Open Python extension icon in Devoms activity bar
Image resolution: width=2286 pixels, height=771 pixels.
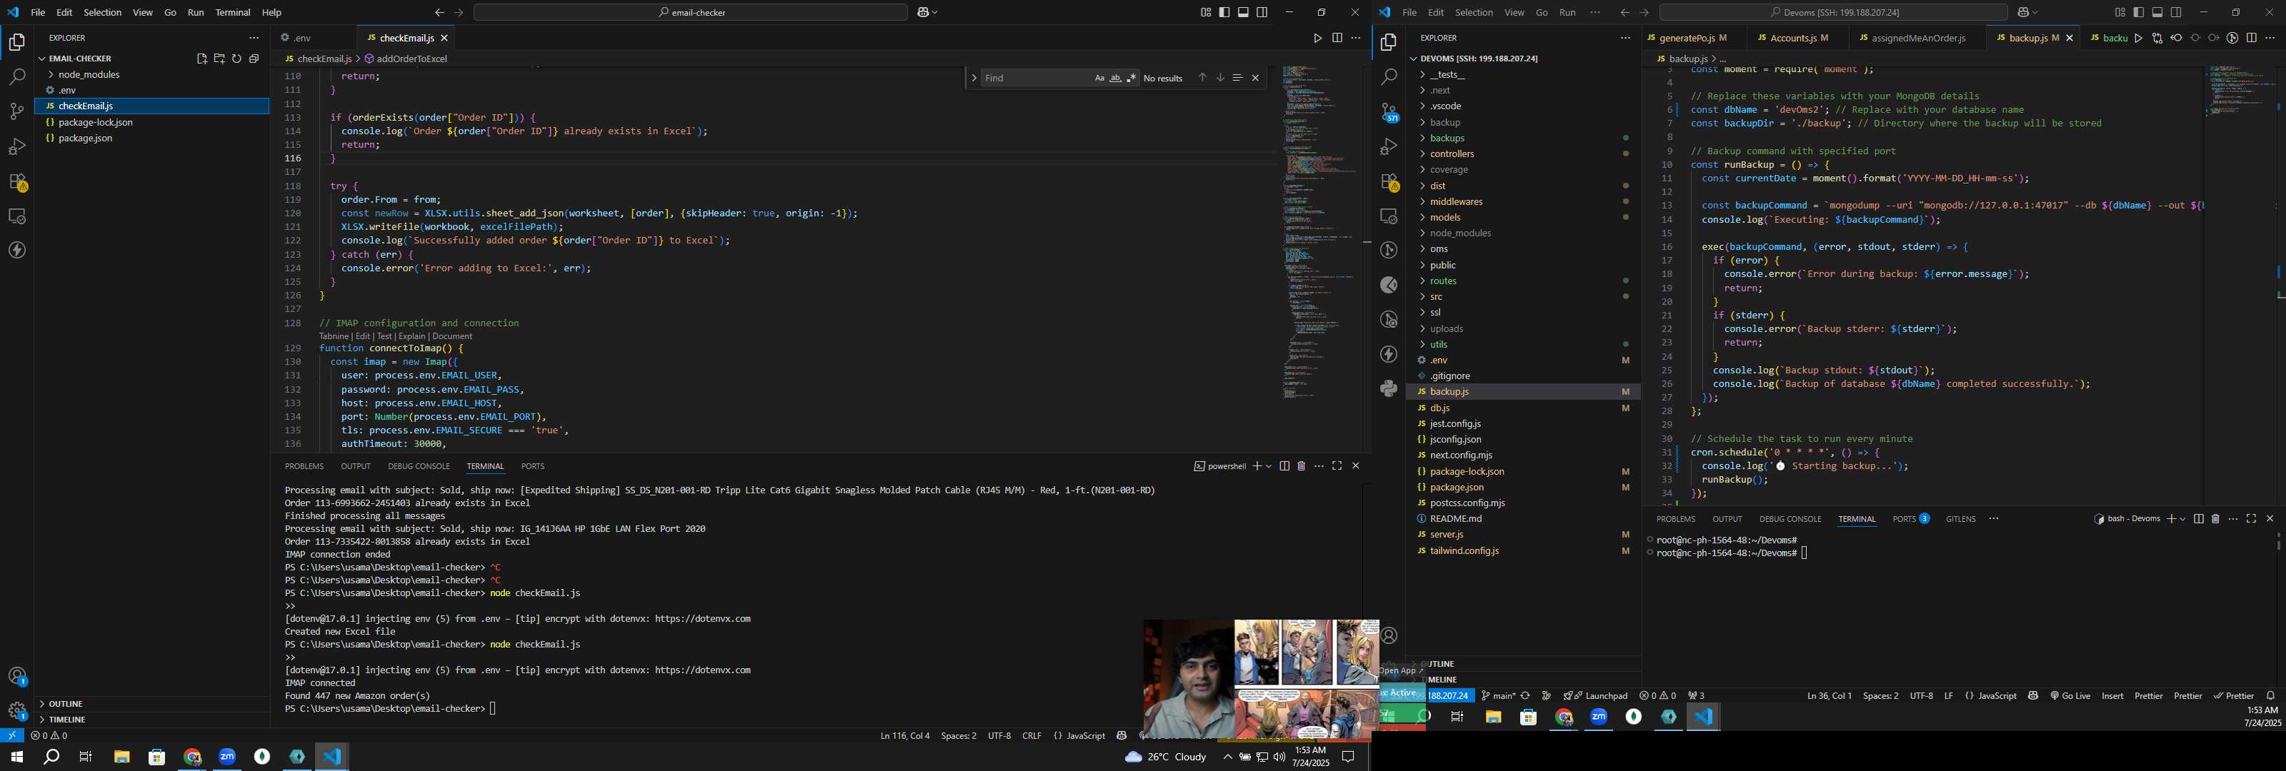pos(1389,388)
